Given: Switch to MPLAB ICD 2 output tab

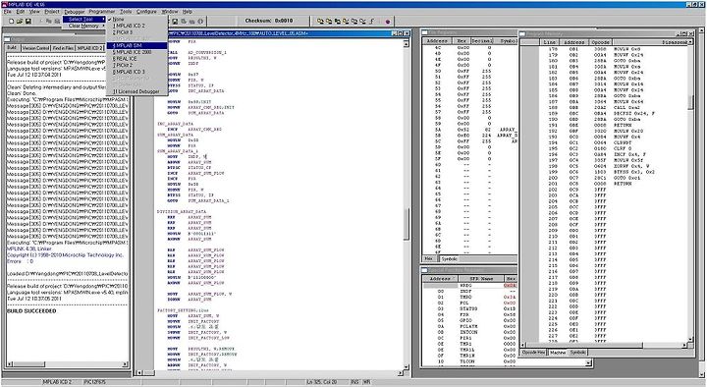Looking at the screenshot, I should pos(89,48).
